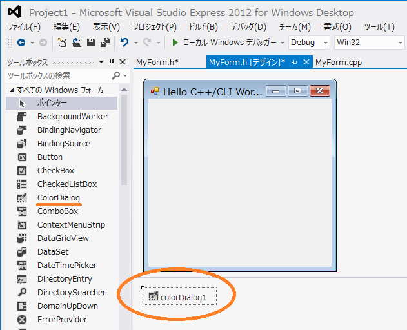Start the local Windows debugger green play icon
This screenshot has width=407, height=330.
(x=175, y=43)
